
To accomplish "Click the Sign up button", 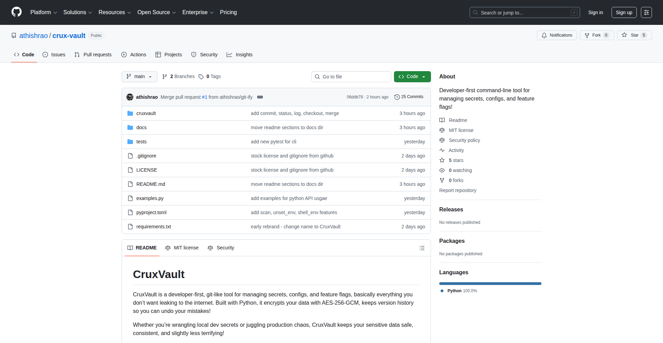I will coord(624,12).
